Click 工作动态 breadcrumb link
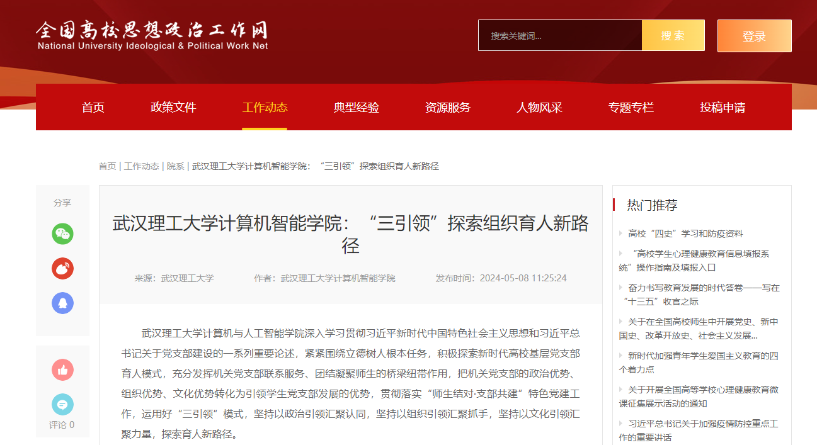This screenshot has height=445, width=817. [x=142, y=166]
